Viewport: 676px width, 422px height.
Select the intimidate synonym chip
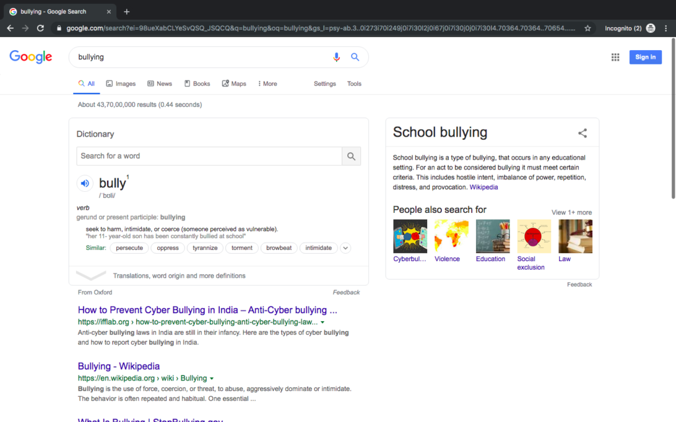pyautogui.click(x=319, y=248)
